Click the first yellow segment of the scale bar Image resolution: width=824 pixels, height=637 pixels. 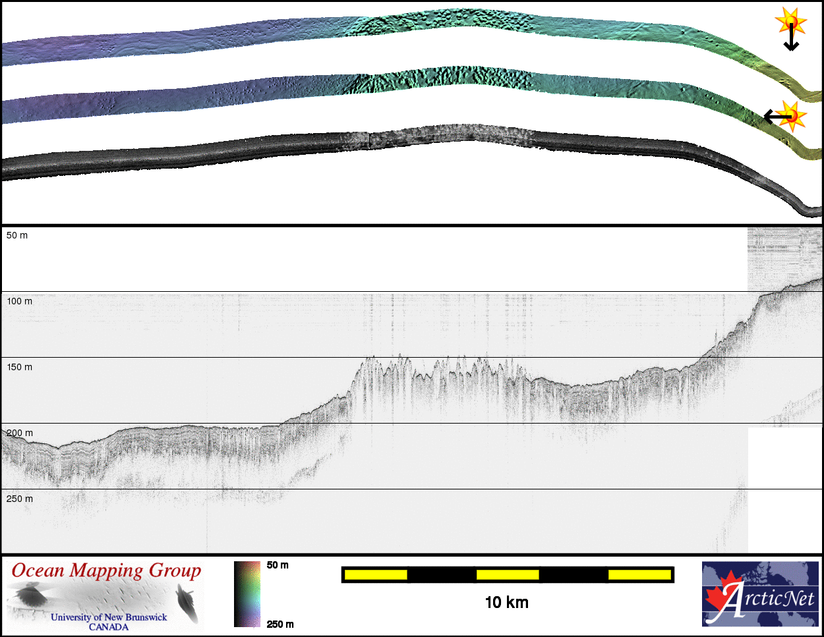tap(376, 574)
